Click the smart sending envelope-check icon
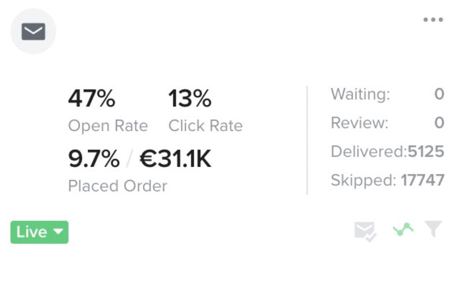Screen dimensions: 470x284 365,231
